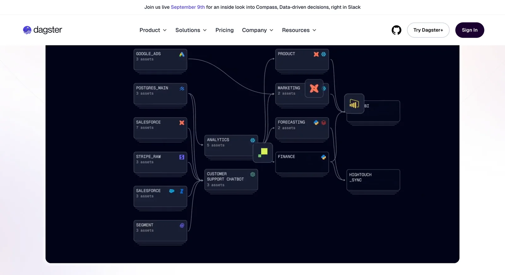This screenshot has height=275, width=505.
Task: Select the CUSTOMER SUPPORT CHATBOT label
Action: (225, 176)
